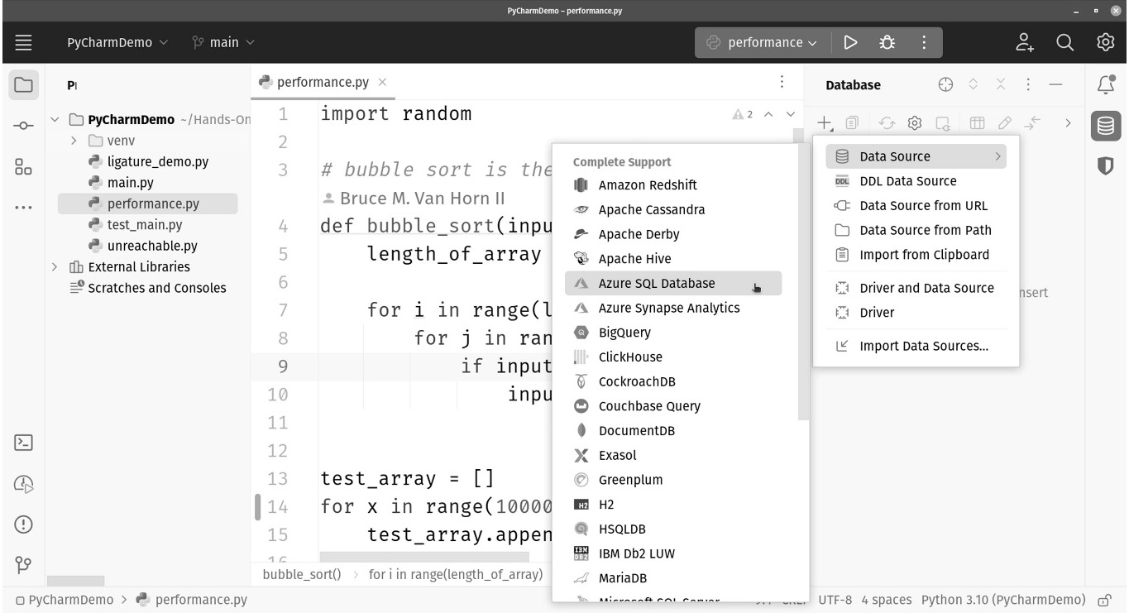Open the Git tool window icon
The width and height of the screenshot is (1129, 613).
point(23,565)
